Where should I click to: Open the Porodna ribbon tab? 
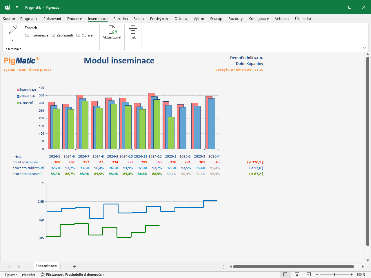pyautogui.click(x=121, y=19)
